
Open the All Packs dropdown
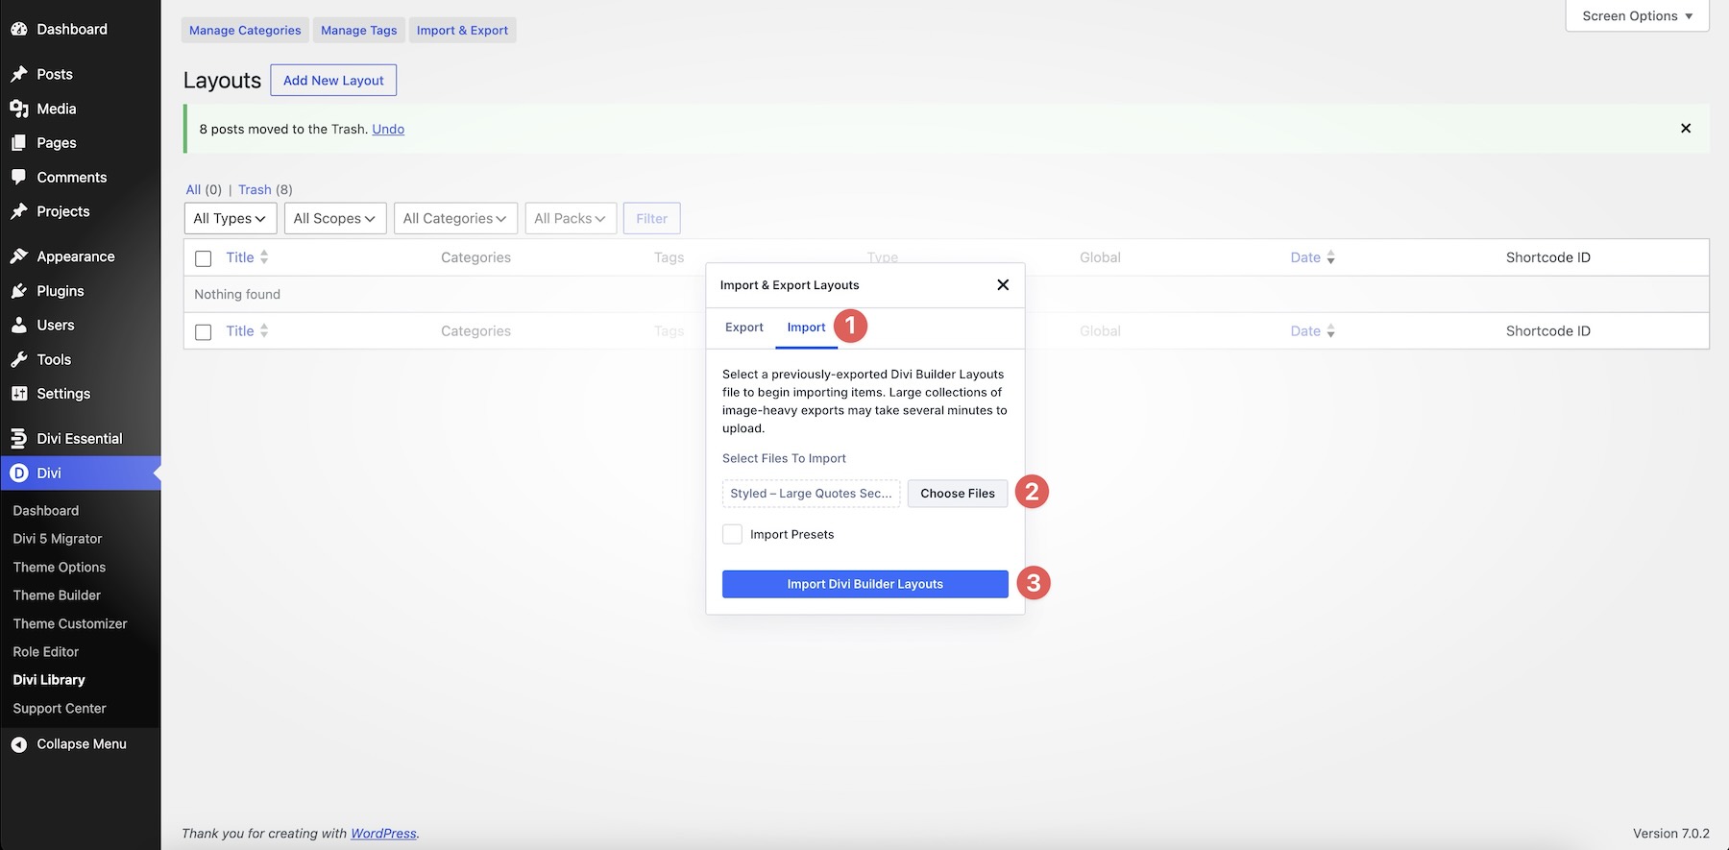coord(571,218)
